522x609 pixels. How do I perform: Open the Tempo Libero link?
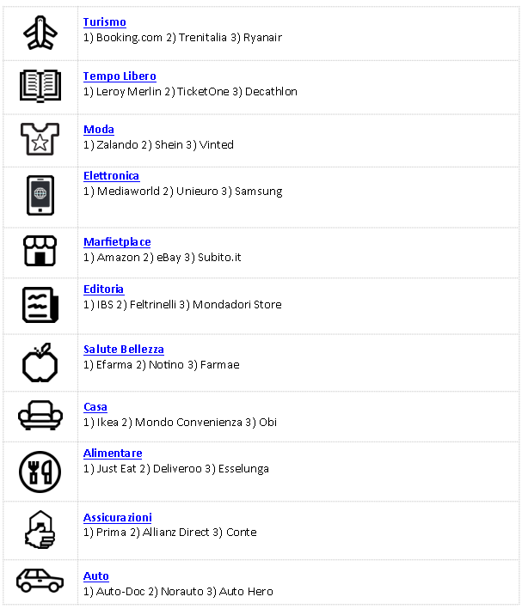tap(120, 76)
